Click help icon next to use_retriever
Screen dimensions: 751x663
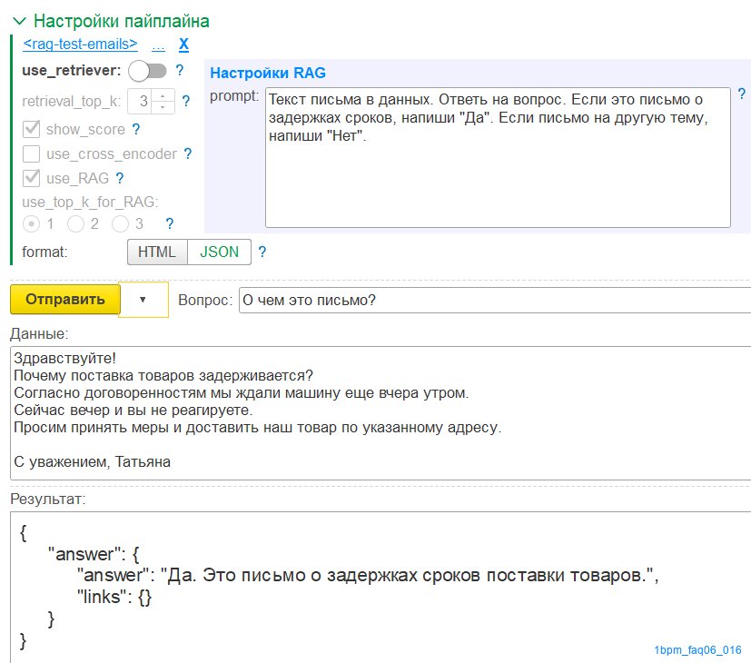point(180,70)
